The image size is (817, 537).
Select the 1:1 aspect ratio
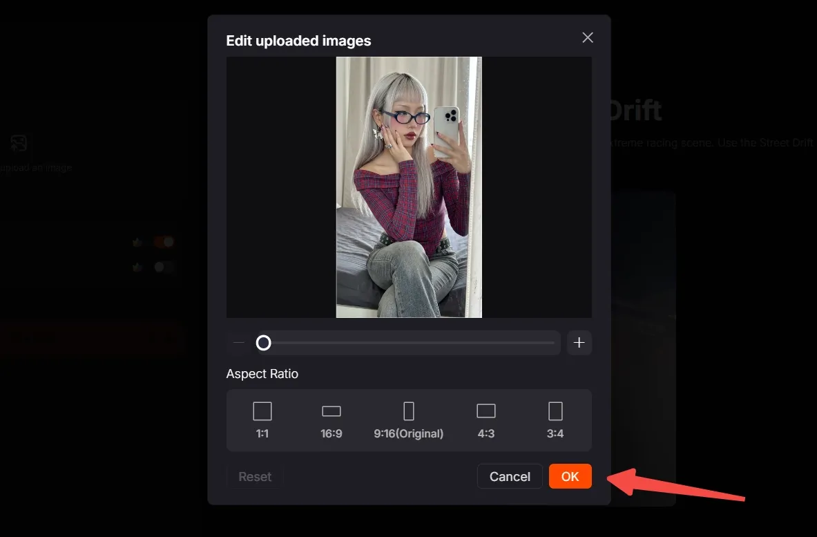pyautogui.click(x=262, y=420)
